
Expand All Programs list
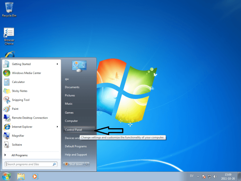20,155
